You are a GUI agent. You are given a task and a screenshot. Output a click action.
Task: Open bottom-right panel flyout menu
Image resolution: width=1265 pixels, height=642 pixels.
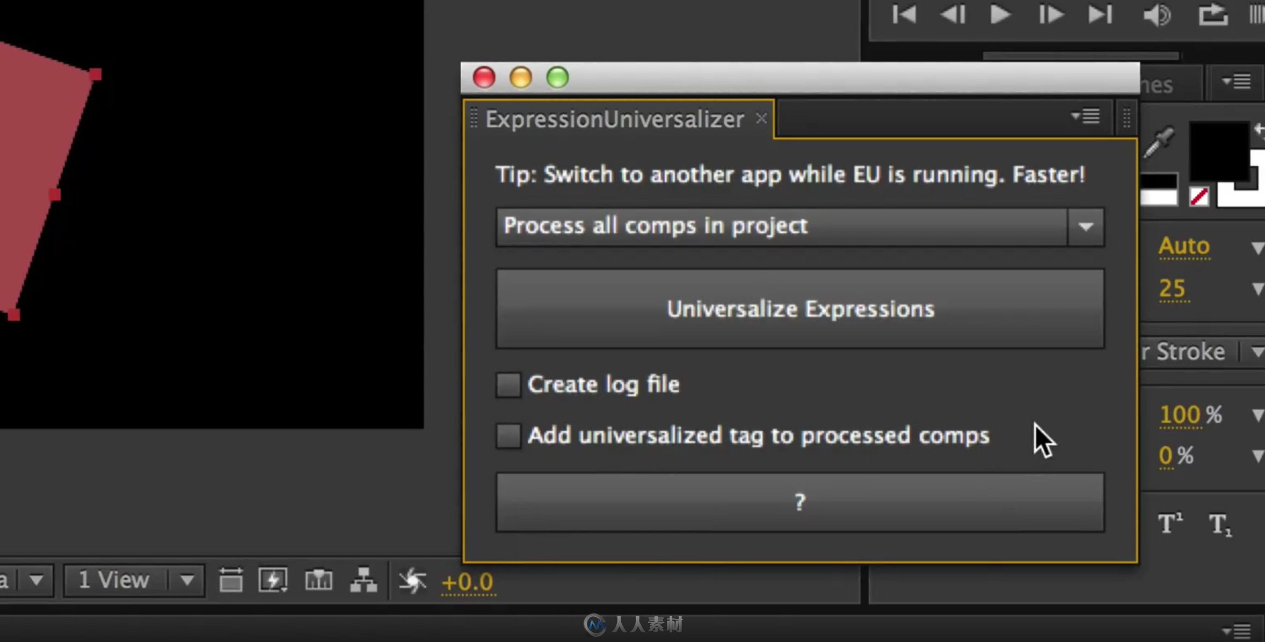coord(1237,631)
